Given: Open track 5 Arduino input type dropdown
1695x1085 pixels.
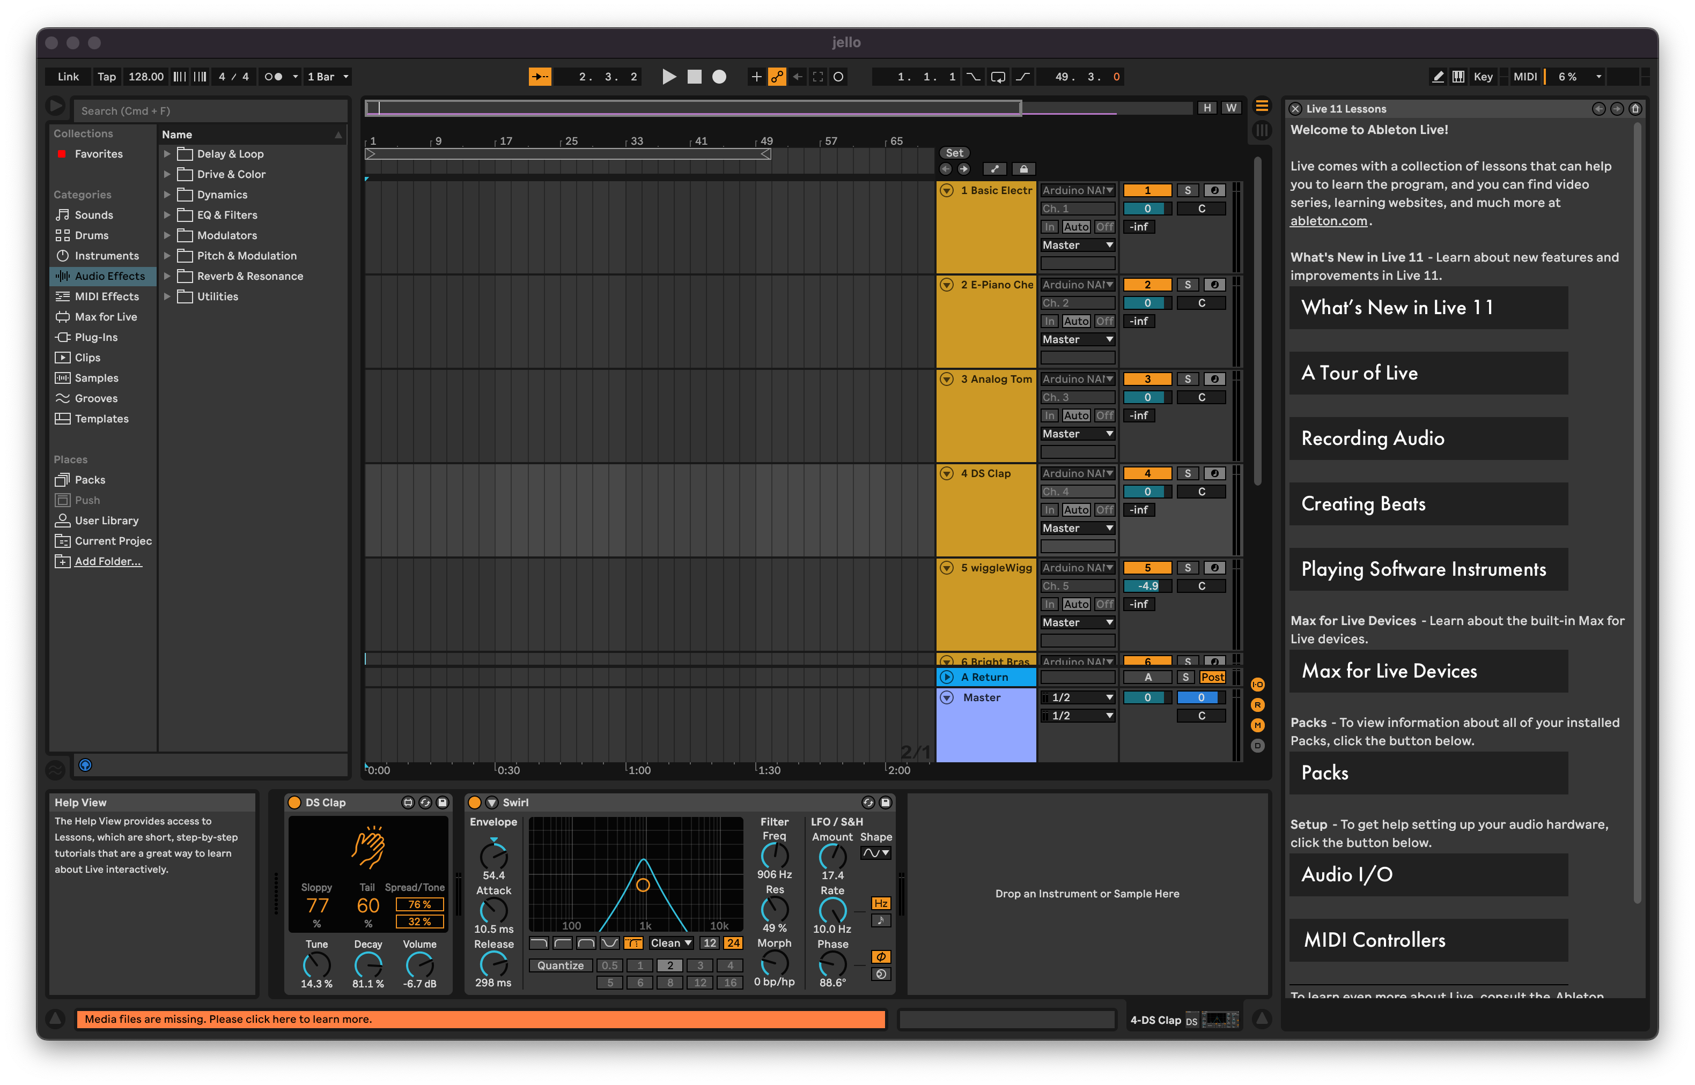Looking at the screenshot, I should click(1077, 568).
